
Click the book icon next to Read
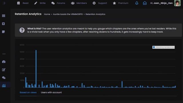pos(18,3)
